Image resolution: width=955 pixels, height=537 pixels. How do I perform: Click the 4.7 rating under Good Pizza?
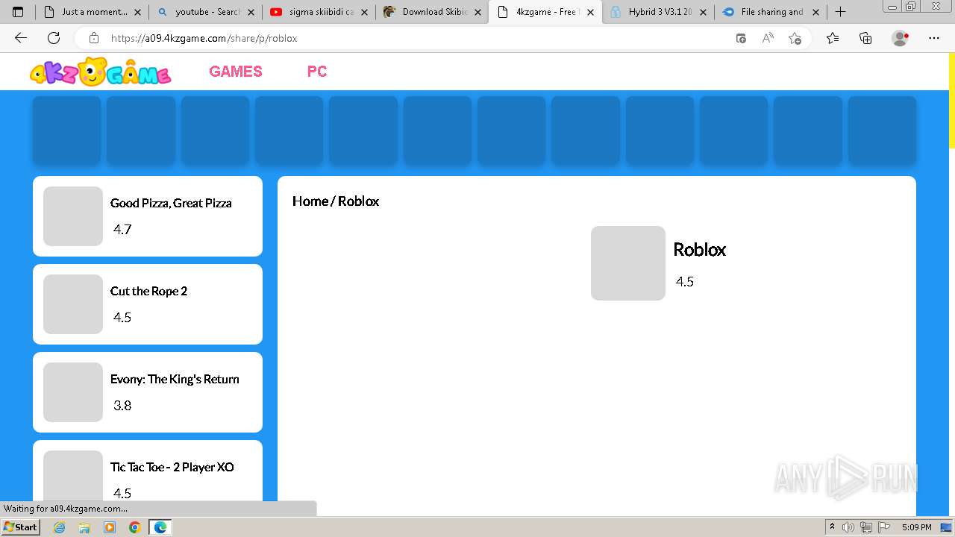(x=122, y=230)
